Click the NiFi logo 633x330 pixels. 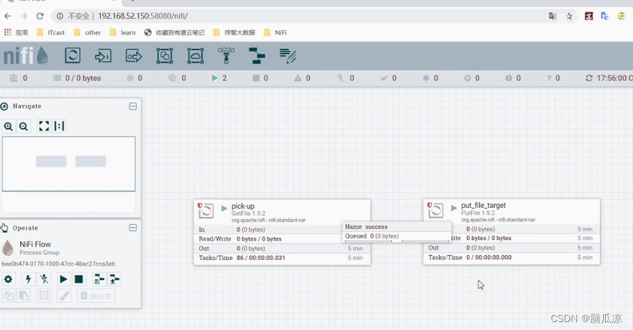[x=26, y=56]
